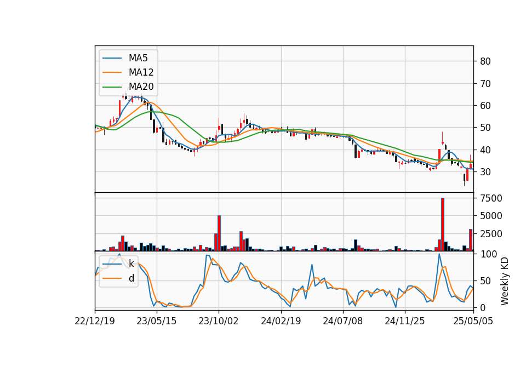526x378 pixels.
Task: Click the green MA20 line sample in the legend
Action: coord(112,87)
